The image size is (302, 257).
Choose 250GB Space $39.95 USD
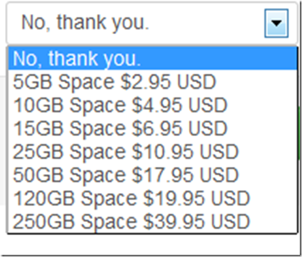153,221
